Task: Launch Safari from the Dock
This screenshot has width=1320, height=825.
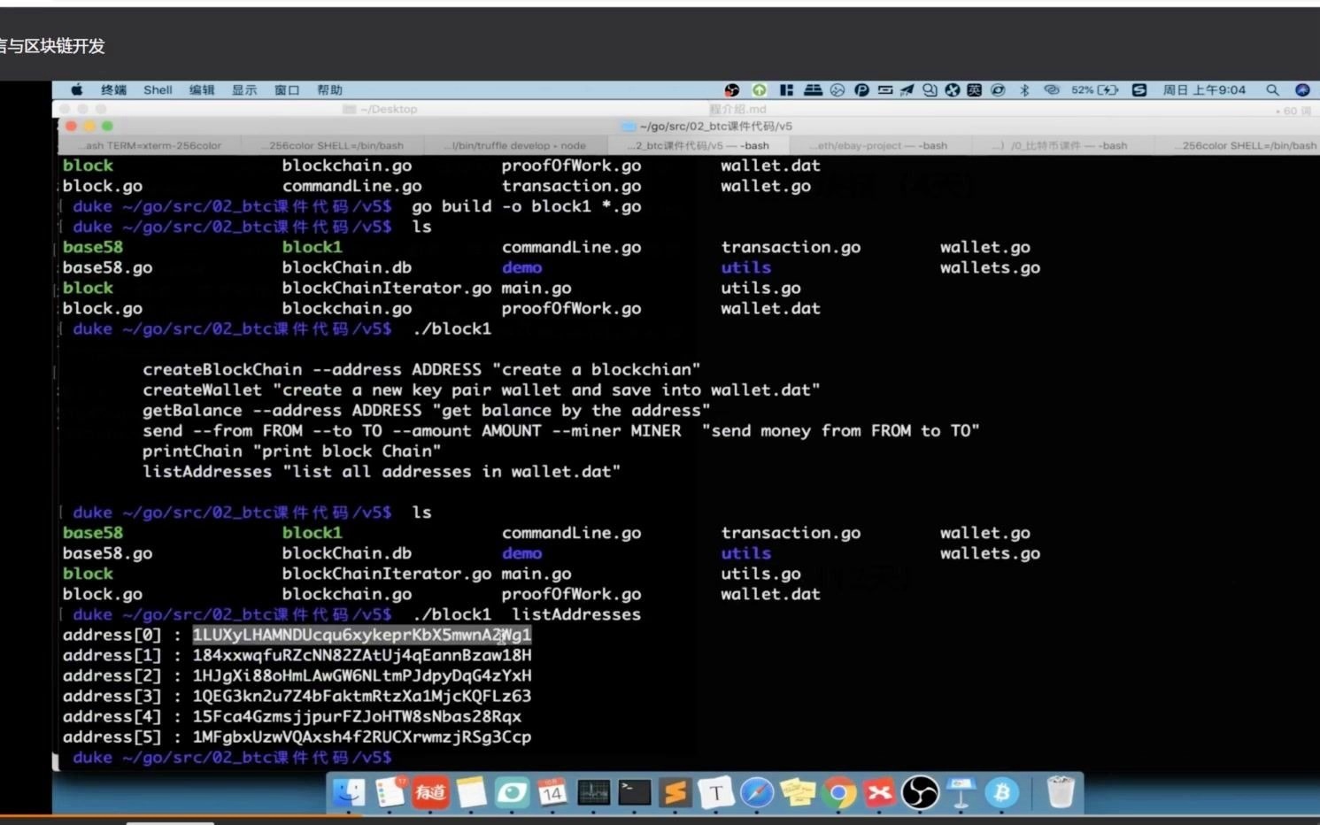Action: tap(756, 792)
